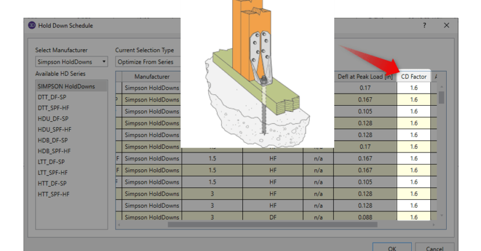Click the vertical scrollbar thumb of the table
Image resolution: width=481 pixels, height=251 pixels.
441,98
